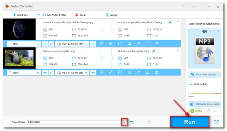
Task: Open metadata editor for sample-mpg-file
Action: tap(157, 72)
